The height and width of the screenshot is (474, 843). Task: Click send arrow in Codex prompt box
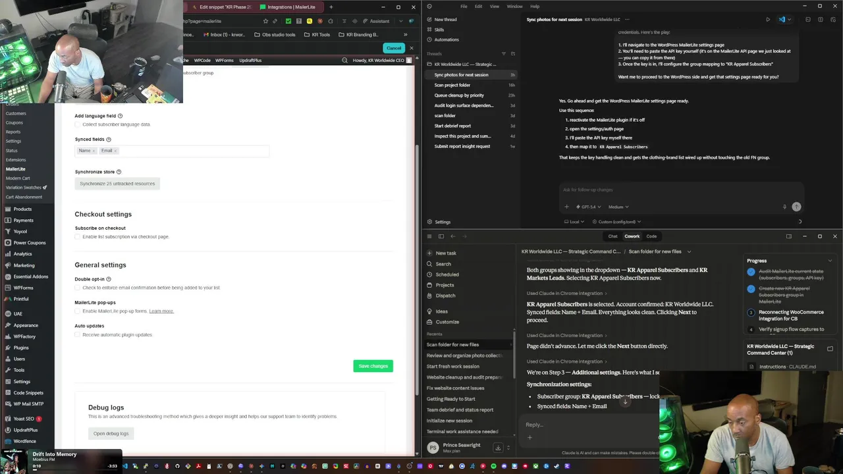(796, 207)
